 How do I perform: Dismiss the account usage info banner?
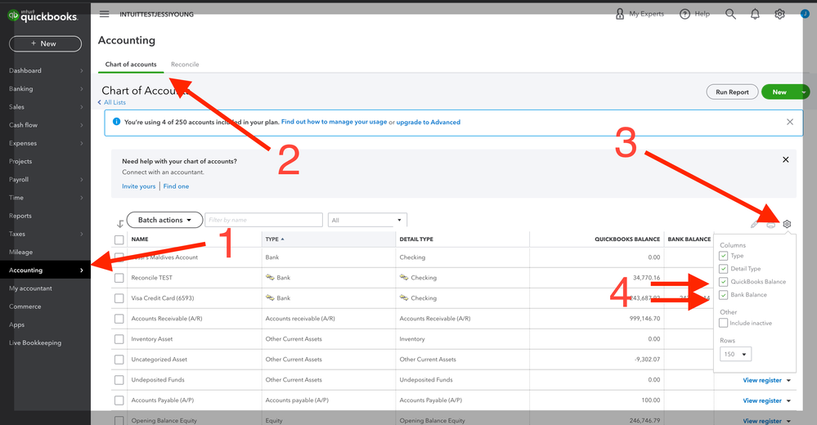tap(790, 122)
